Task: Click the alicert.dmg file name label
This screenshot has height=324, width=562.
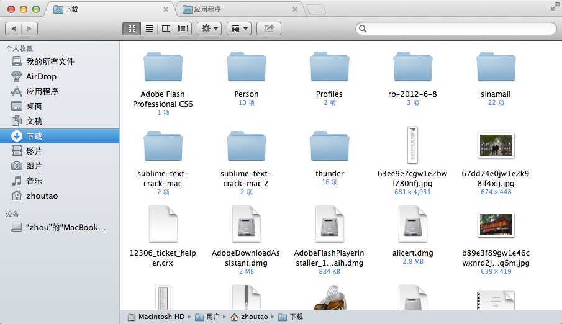Action: (412, 253)
